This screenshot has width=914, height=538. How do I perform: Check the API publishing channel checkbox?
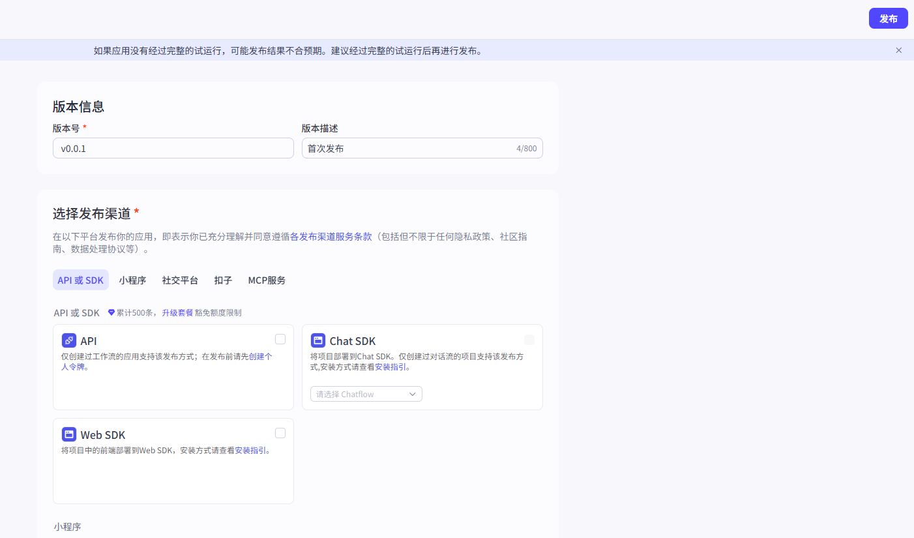(280, 338)
